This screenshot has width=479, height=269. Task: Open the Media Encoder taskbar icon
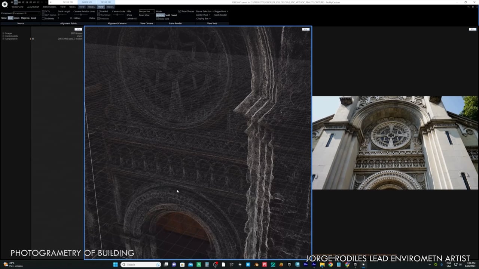(x=306, y=265)
